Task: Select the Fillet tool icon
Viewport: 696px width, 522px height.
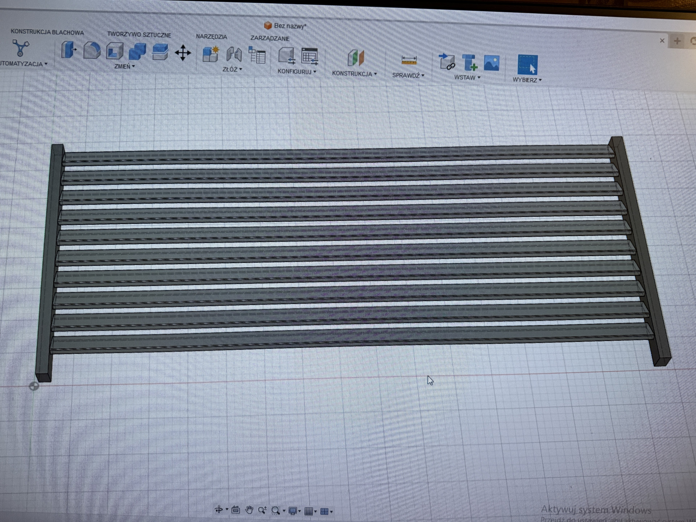Action: pos(92,50)
